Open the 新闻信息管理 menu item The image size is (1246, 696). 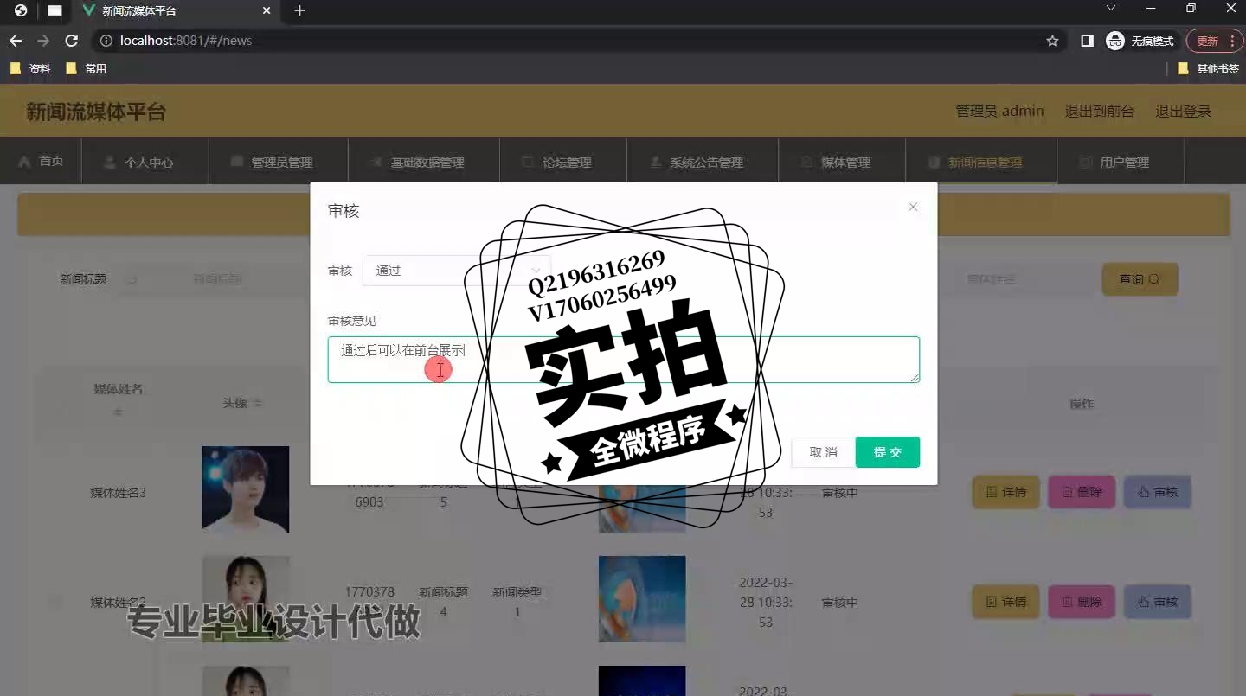click(x=981, y=162)
